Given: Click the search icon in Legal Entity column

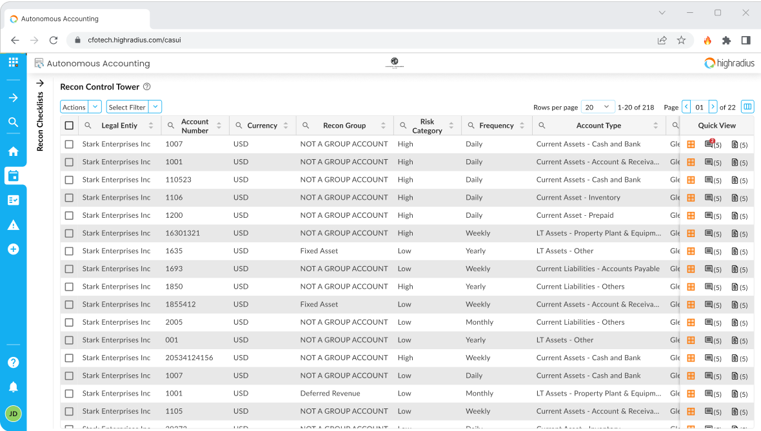Looking at the screenshot, I should (x=88, y=126).
